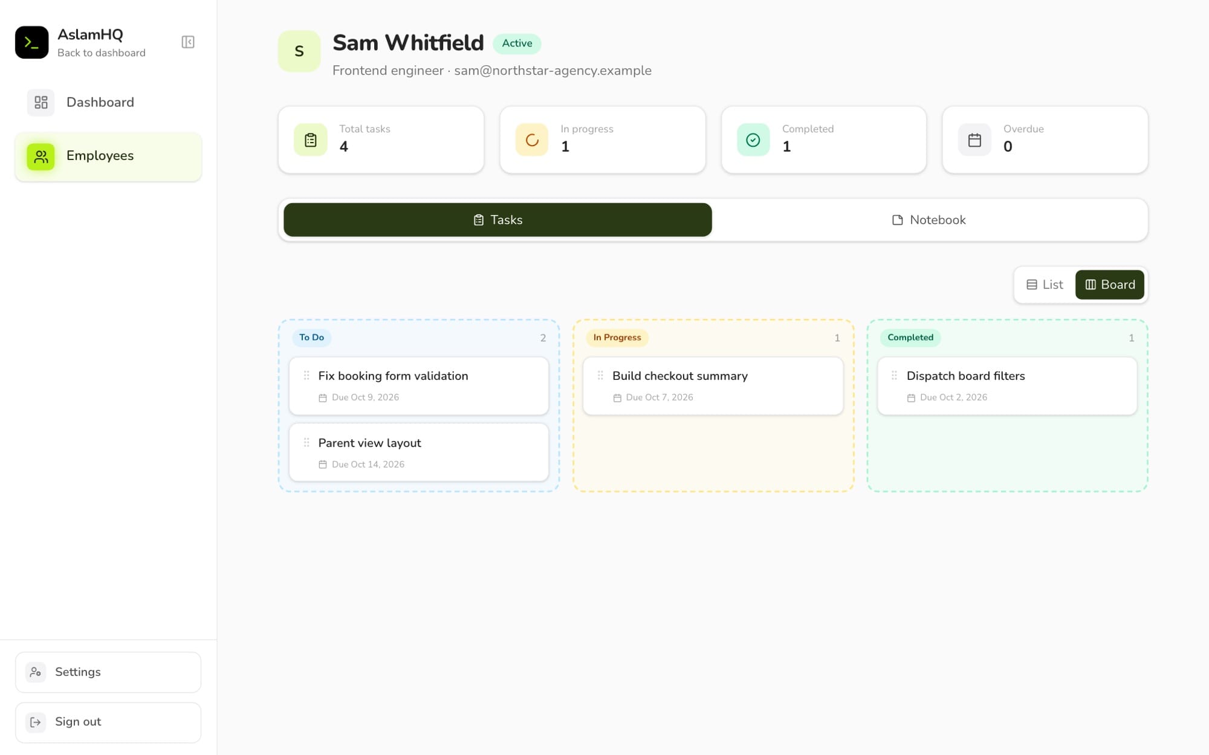This screenshot has height=755, width=1209.
Task: Open Employees in sidebar
Action: pyautogui.click(x=108, y=156)
